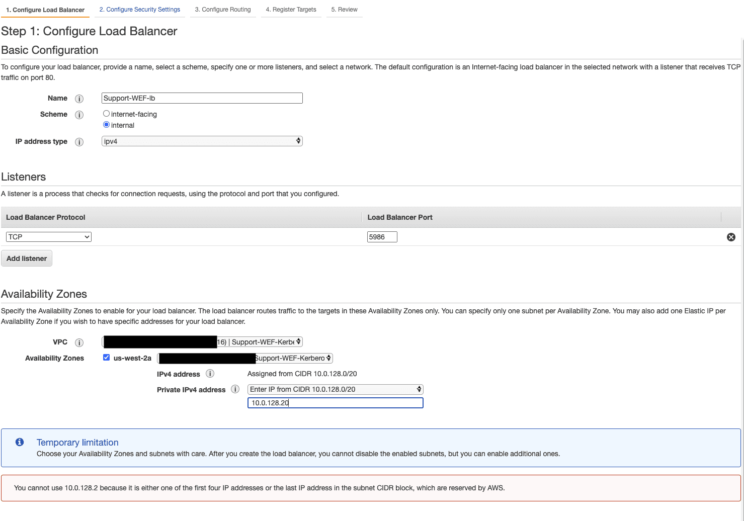This screenshot has height=521, width=744.
Task: Select the internal scheme radio button
Action: pyautogui.click(x=106, y=125)
